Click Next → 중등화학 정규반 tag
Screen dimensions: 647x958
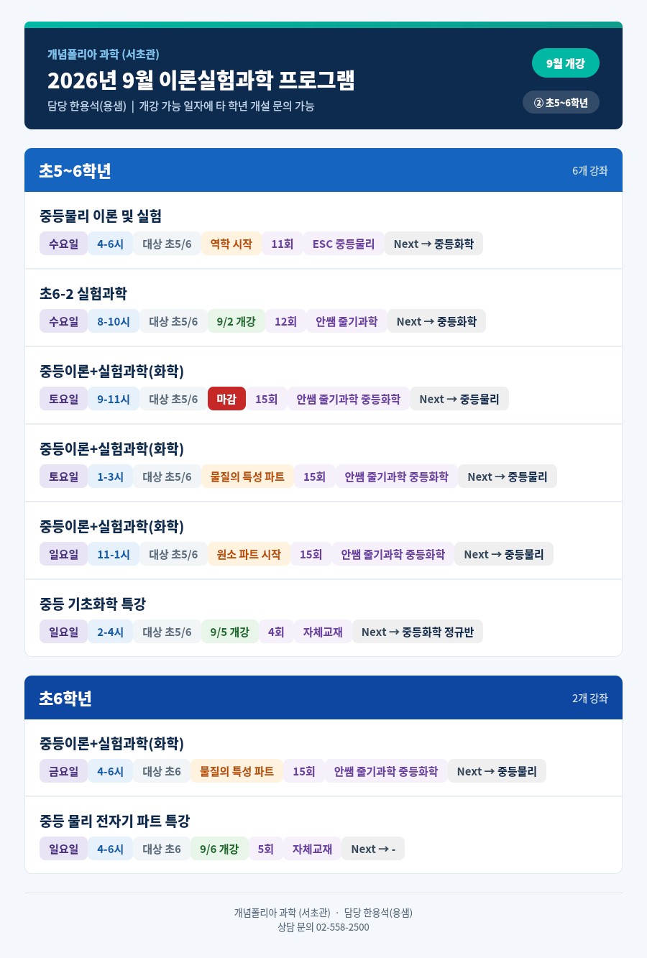tap(418, 632)
